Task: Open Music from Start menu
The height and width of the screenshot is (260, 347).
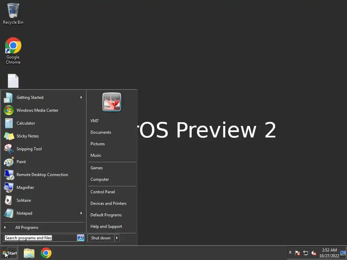Action: pyautogui.click(x=96, y=155)
